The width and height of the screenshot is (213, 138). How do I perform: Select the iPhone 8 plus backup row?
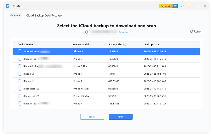point(107,66)
